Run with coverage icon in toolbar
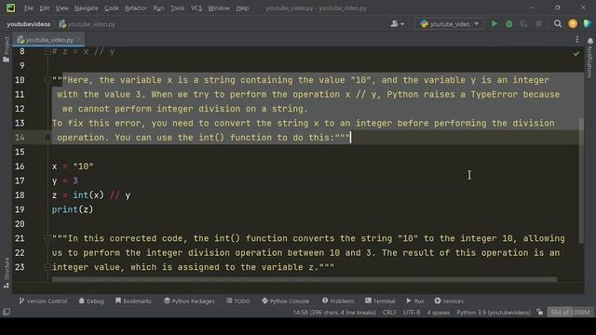Viewport: 596px width, 335px height. [x=523, y=24]
